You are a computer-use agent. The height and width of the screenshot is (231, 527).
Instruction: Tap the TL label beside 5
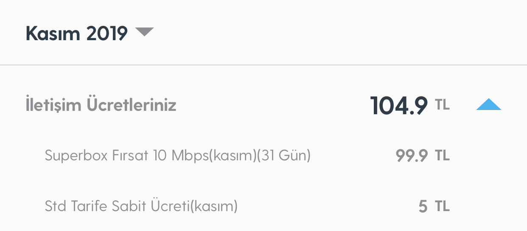tap(442, 206)
